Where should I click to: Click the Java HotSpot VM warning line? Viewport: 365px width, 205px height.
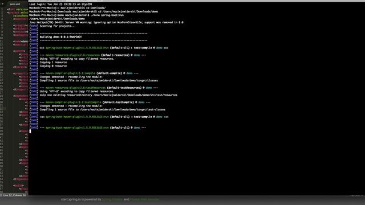click(107, 22)
